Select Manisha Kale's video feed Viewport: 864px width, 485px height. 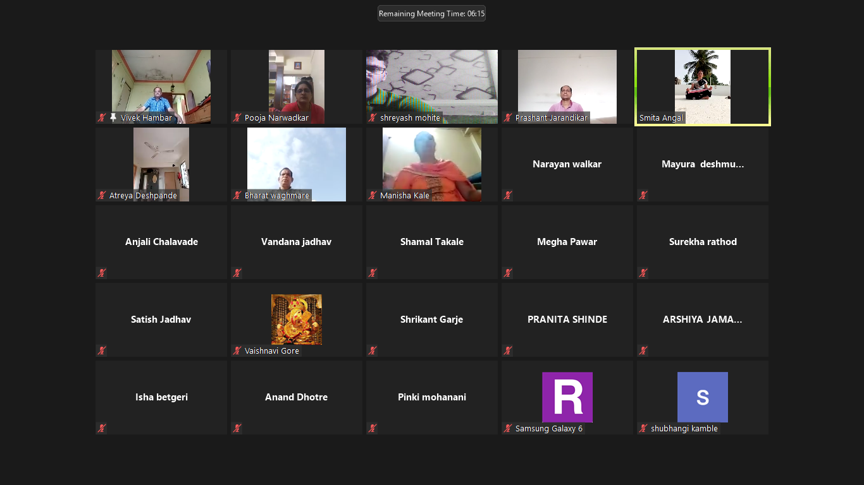[x=432, y=164]
